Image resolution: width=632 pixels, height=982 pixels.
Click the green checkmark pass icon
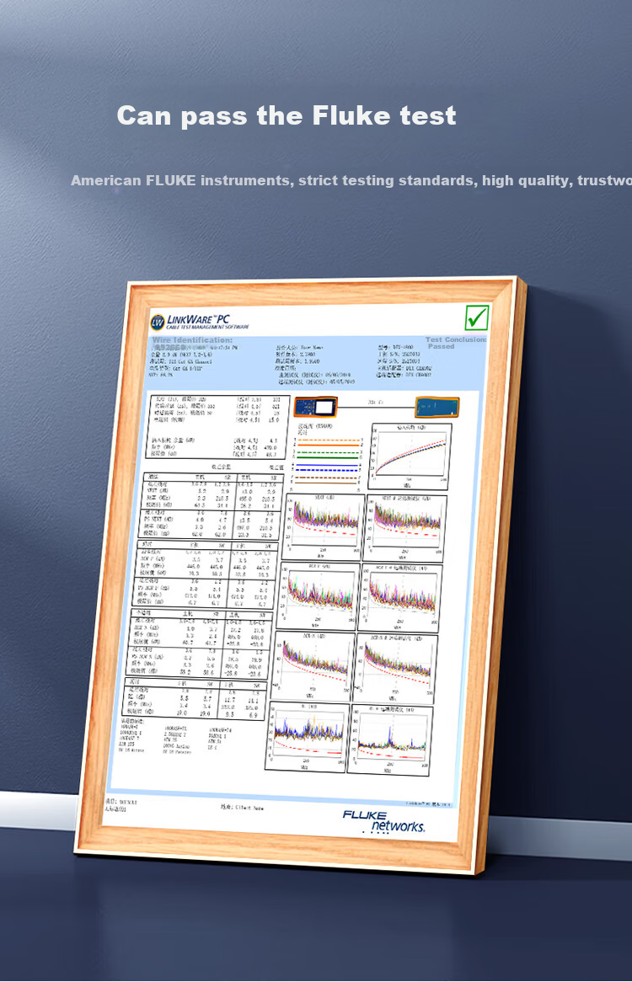(477, 318)
